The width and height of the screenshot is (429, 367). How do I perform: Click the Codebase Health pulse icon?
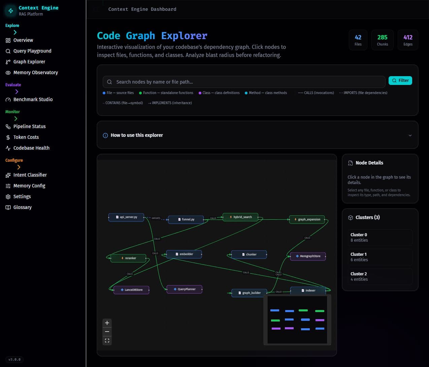click(x=8, y=148)
